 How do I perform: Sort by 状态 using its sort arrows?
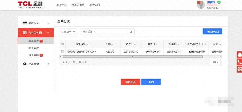(x=220, y=44)
